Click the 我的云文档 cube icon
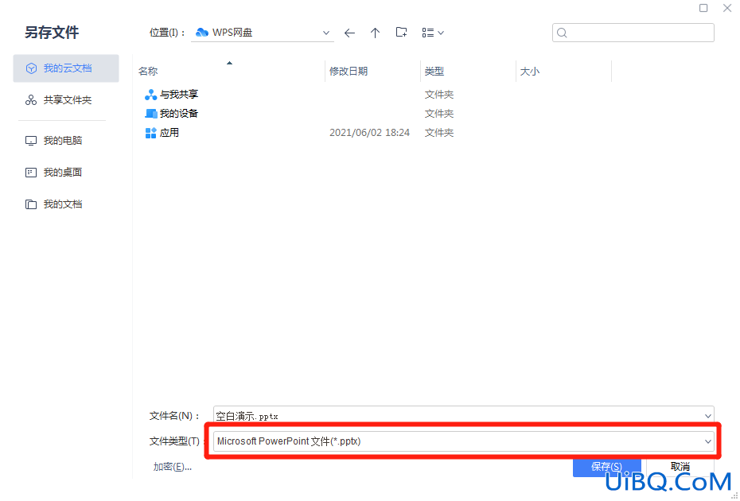Viewport: 740px width, 501px height. point(31,68)
